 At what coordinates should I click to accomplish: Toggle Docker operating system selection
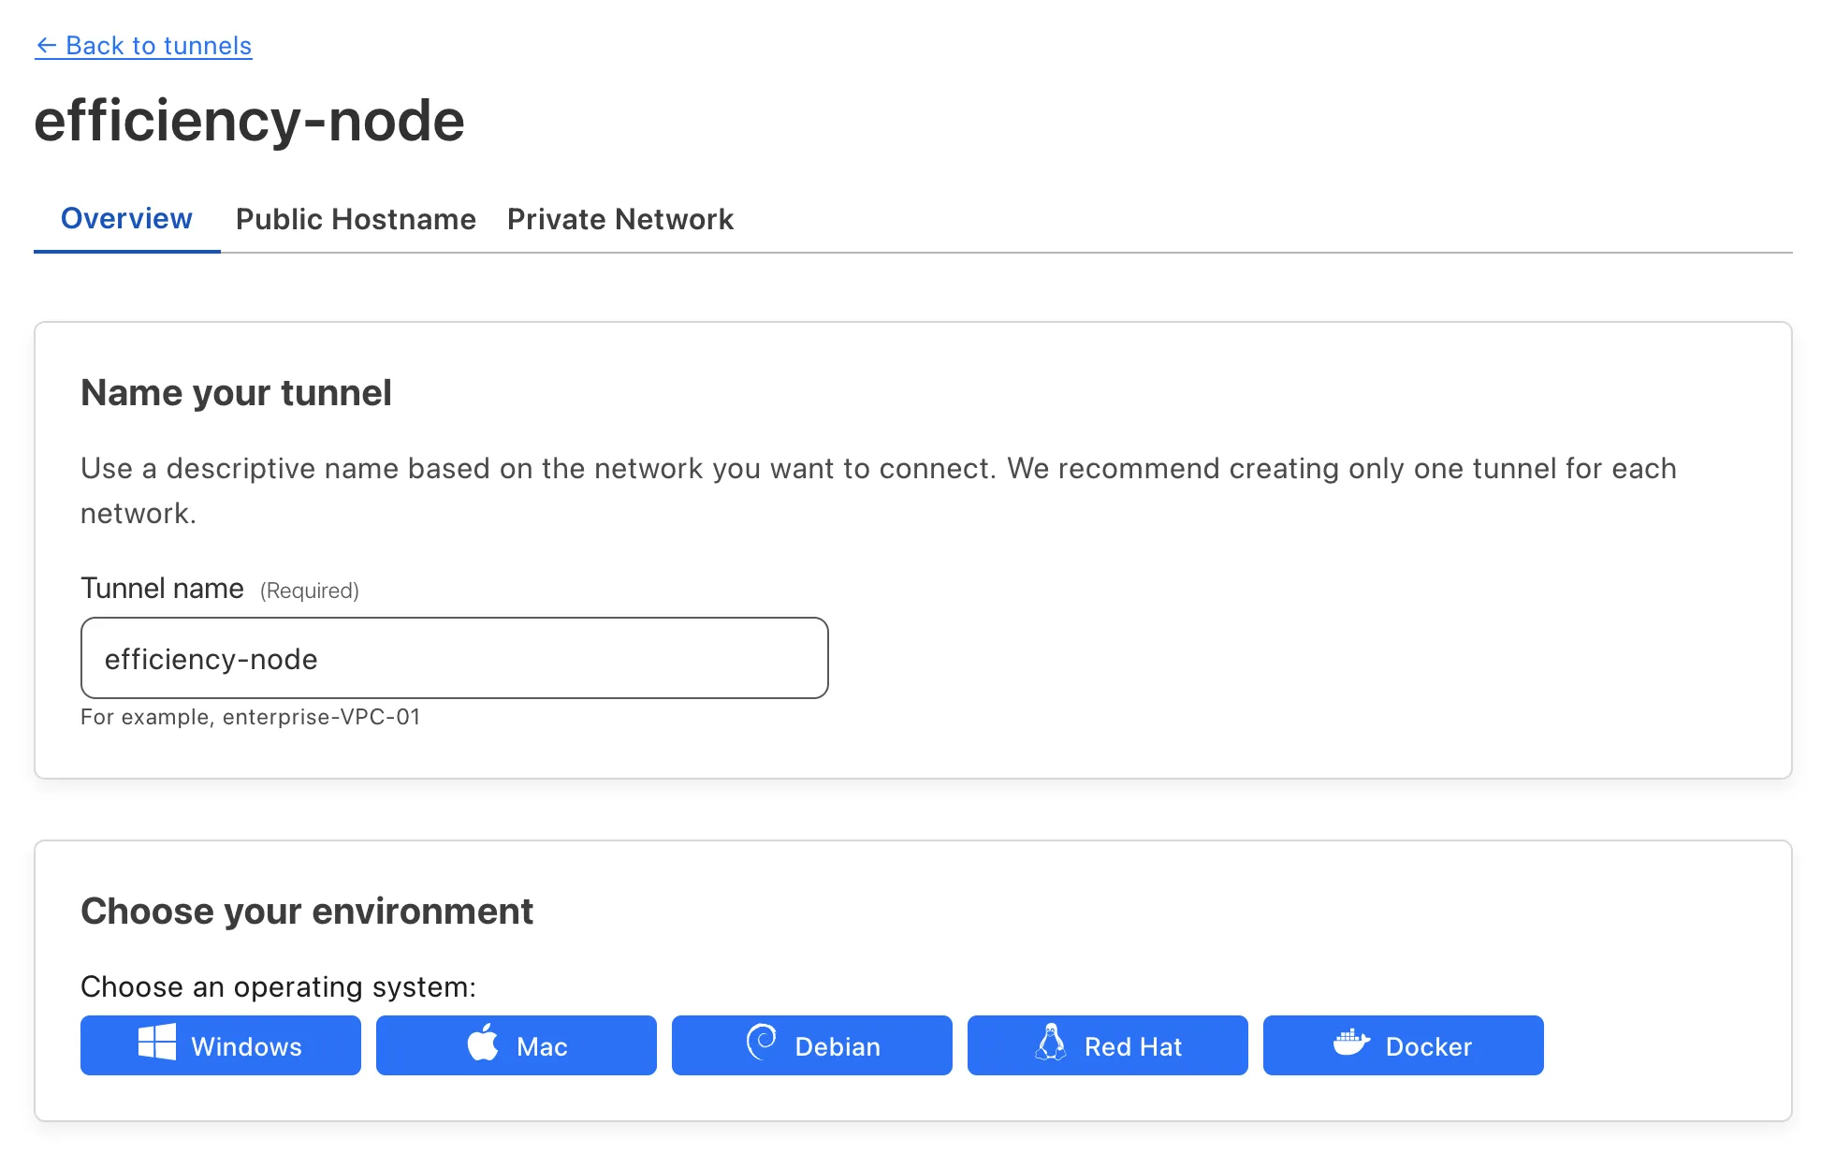tap(1403, 1045)
